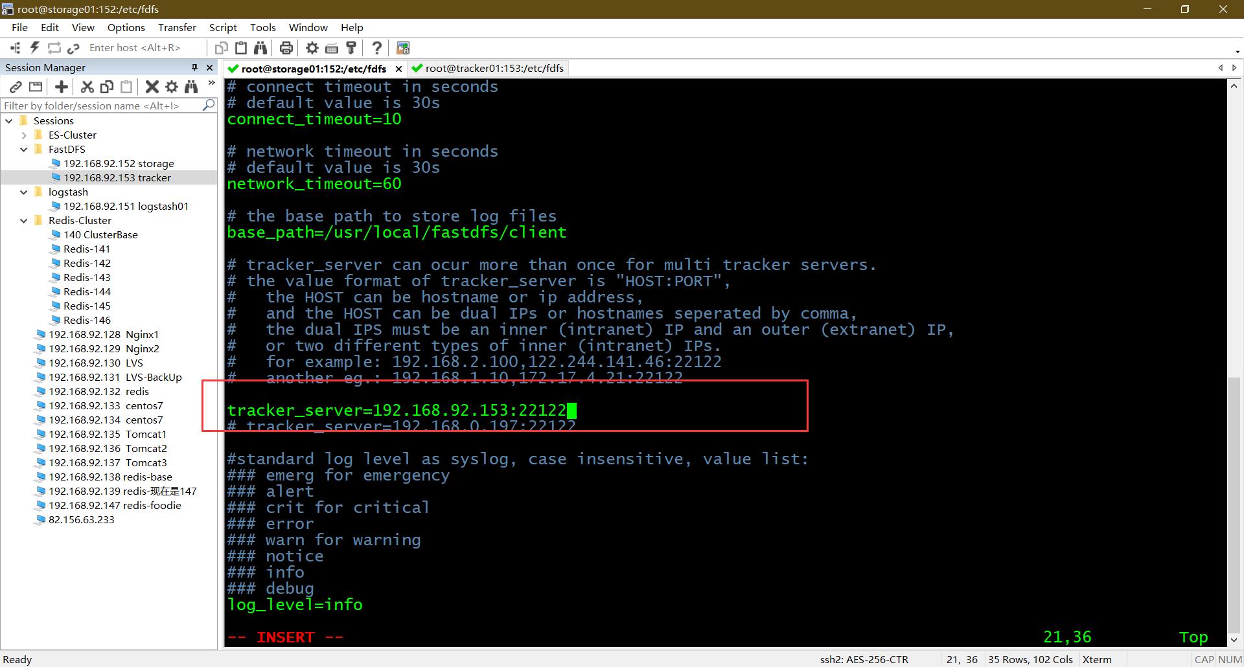Launch SecureFX via the toolbar icon

403,48
